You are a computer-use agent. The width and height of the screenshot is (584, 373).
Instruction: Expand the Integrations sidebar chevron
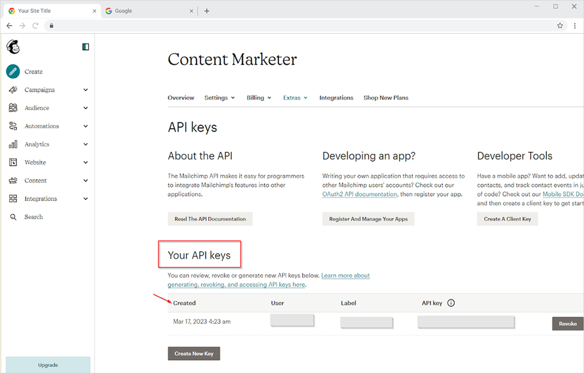coord(85,199)
